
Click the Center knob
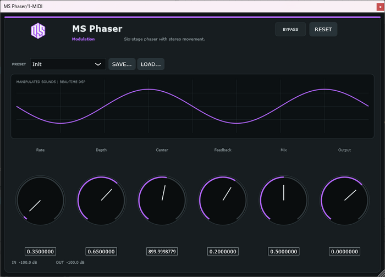pyautogui.click(x=162, y=200)
